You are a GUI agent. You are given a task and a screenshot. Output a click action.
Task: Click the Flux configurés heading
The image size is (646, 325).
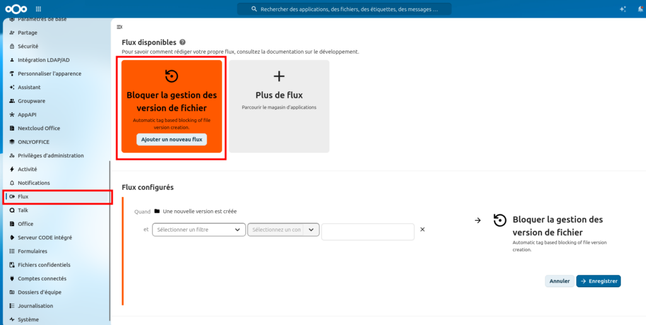pos(148,187)
